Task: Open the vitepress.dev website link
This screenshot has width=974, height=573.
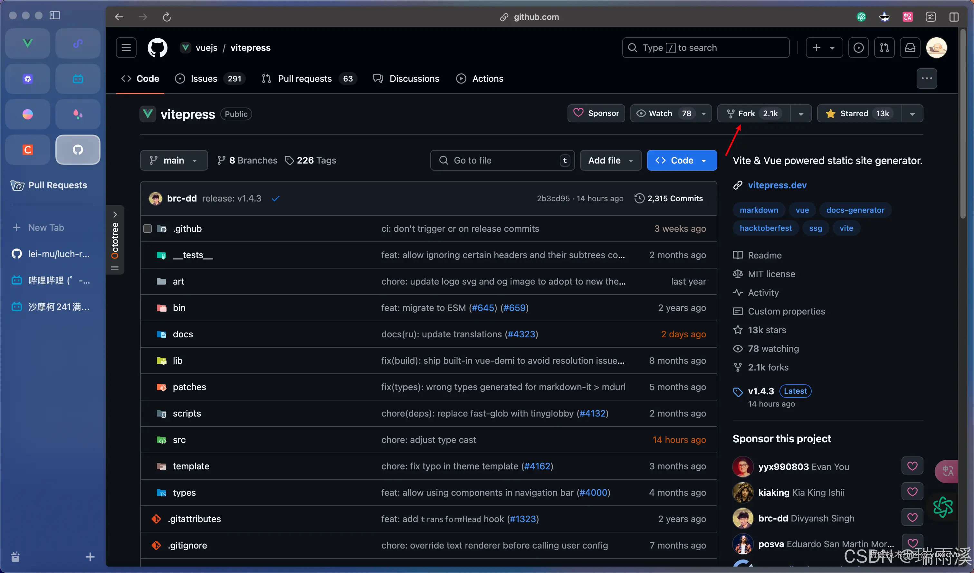Action: [x=777, y=185]
